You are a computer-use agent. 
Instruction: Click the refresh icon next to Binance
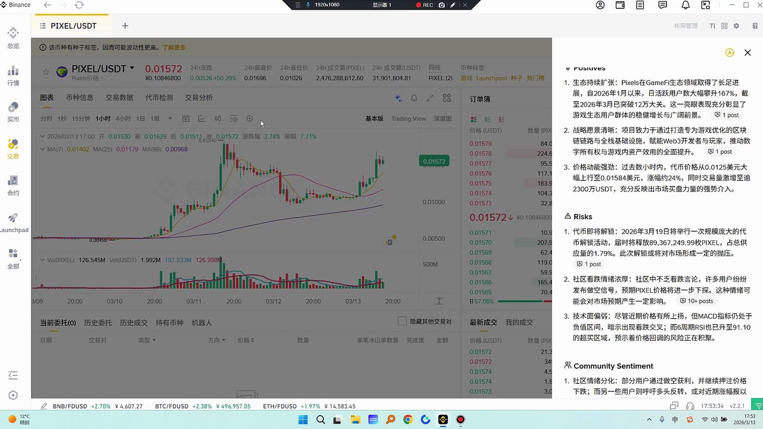[79, 5]
